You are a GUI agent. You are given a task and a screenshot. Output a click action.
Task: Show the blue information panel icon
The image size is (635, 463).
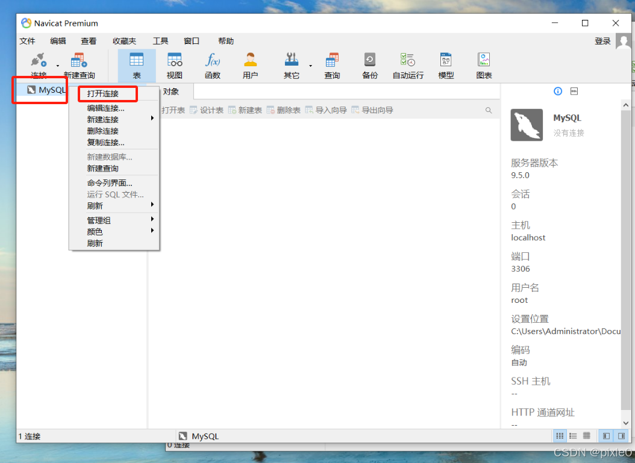pyautogui.click(x=558, y=92)
